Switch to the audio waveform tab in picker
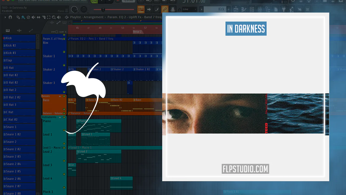The width and height of the screenshot is (346, 195). coord(19,31)
